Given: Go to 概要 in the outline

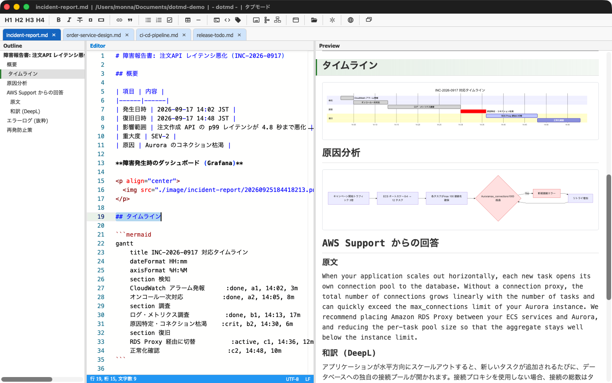Looking at the screenshot, I should tap(12, 65).
